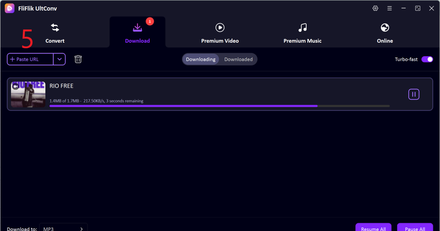The image size is (440, 231).
Task: Click the RIO FREE download progress bar
Action: click(219, 106)
